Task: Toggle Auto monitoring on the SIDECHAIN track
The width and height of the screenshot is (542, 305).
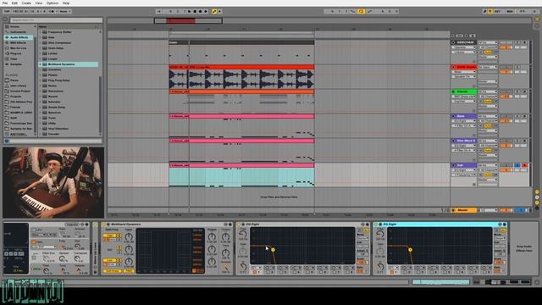Action: 488,52
